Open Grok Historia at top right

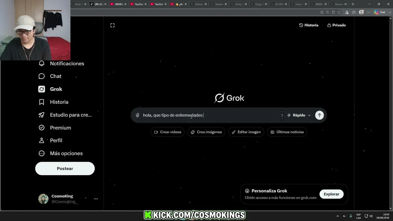pyautogui.click(x=309, y=25)
